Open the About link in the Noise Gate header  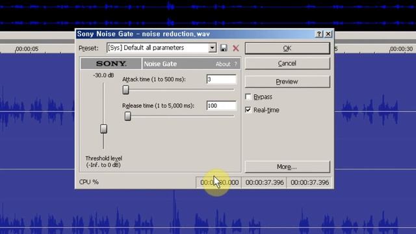[223, 64]
